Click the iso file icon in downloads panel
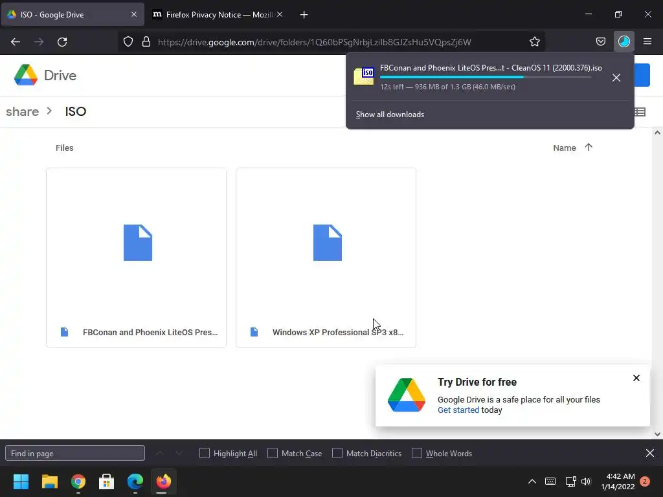The image size is (663, 497). (364, 76)
